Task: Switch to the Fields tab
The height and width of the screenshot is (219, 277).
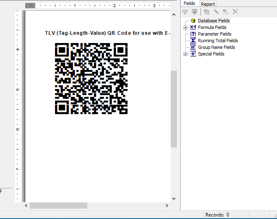Action: (189, 3)
